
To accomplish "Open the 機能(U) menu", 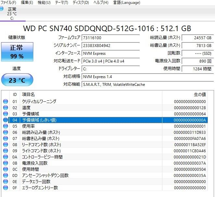I will pyautogui.click(x=44, y=3).
